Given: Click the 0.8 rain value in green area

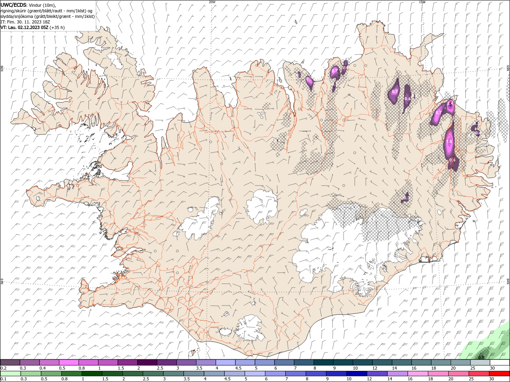Looking at the screenshot, I should tap(481, 357).
